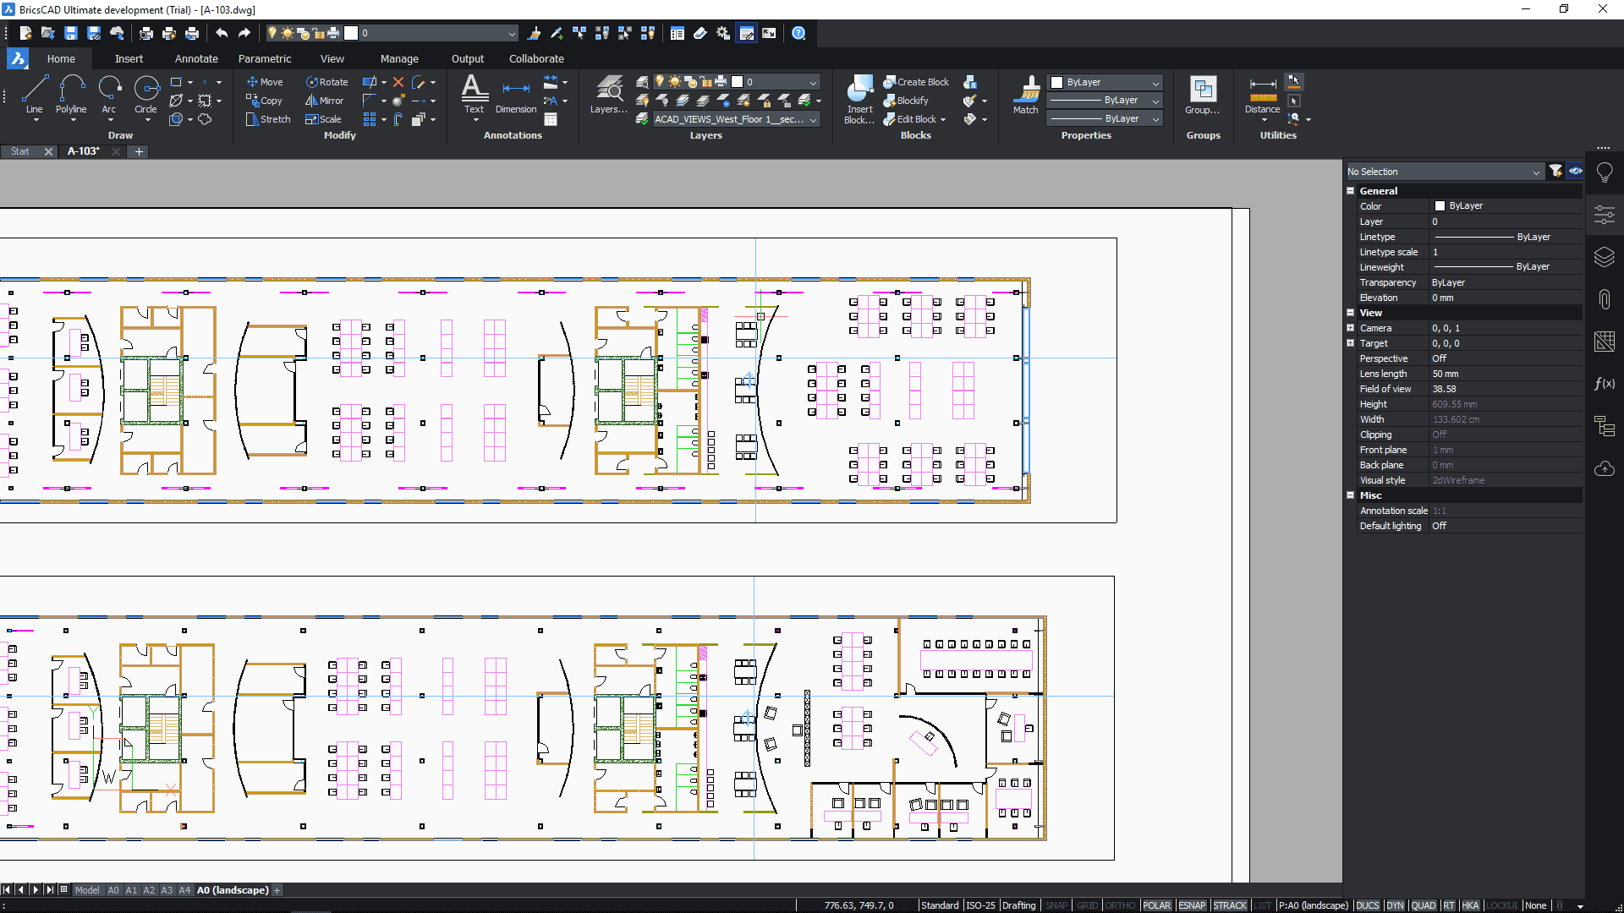Click the Layer value field in properties
This screenshot has height=913, width=1624.
tap(1506, 221)
